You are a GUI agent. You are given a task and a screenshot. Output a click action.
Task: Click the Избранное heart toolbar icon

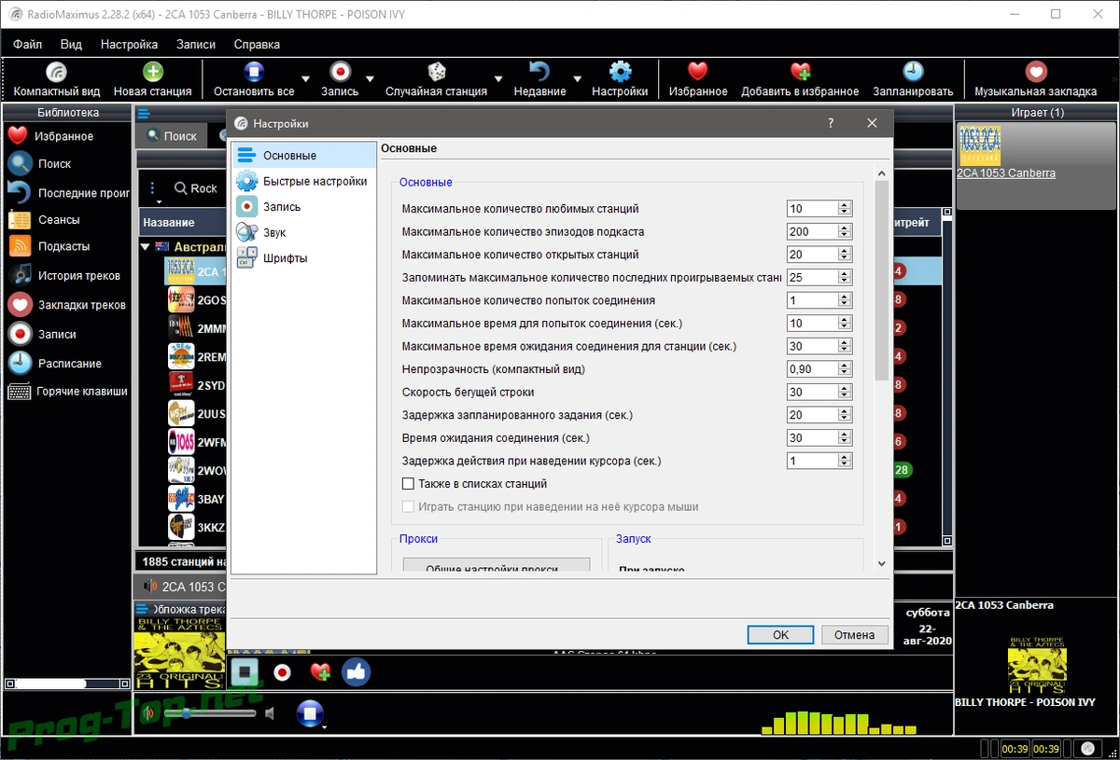698,72
